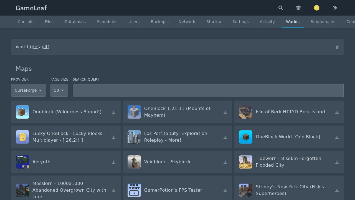
Task: Delete the default world with trash icon
Action: (337, 47)
